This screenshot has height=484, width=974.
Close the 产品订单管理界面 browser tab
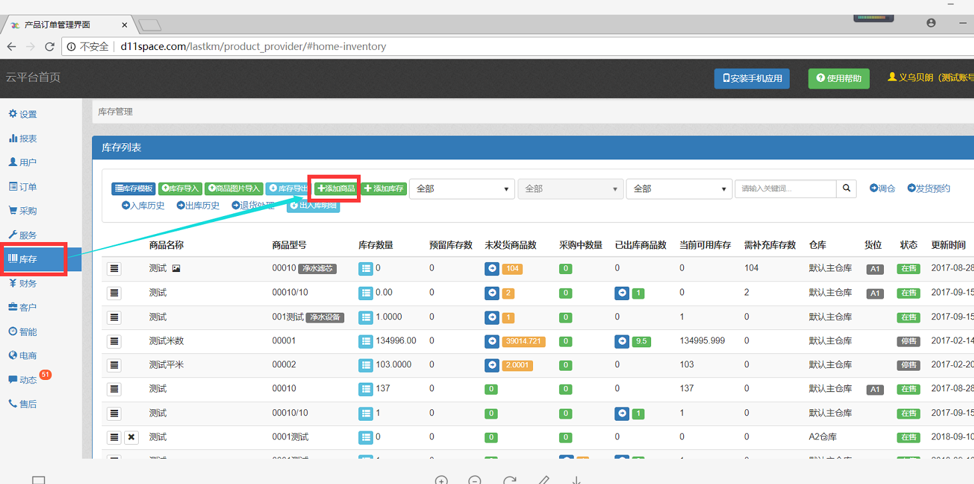click(x=125, y=25)
